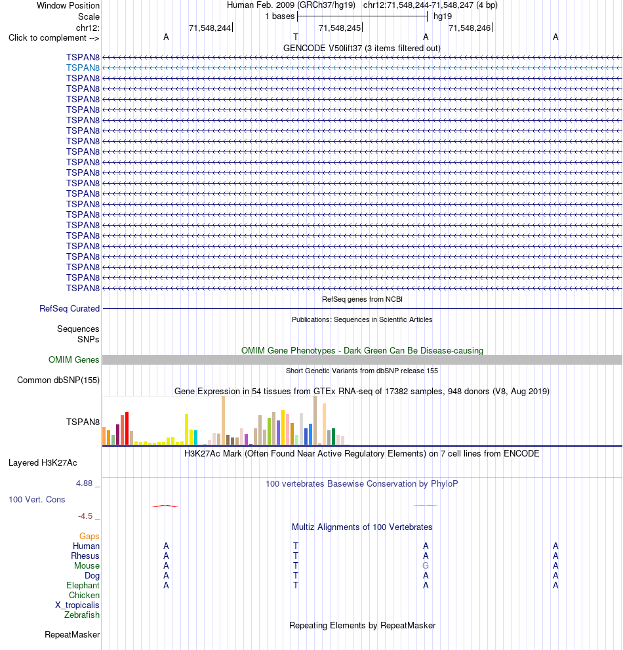Click the light-blue highlighted TSPAN8 transcript label
The image size is (623, 650).
[x=83, y=68]
